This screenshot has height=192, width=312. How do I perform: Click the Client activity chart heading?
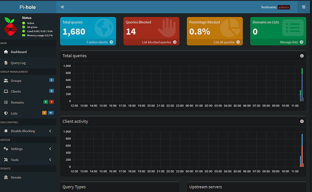point(75,121)
